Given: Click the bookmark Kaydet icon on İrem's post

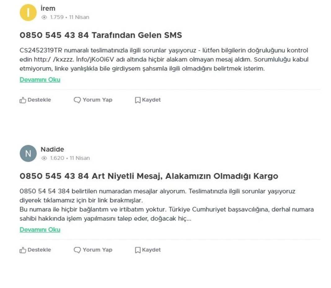Looking at the screenshot, I should click(x=137, y=100).
